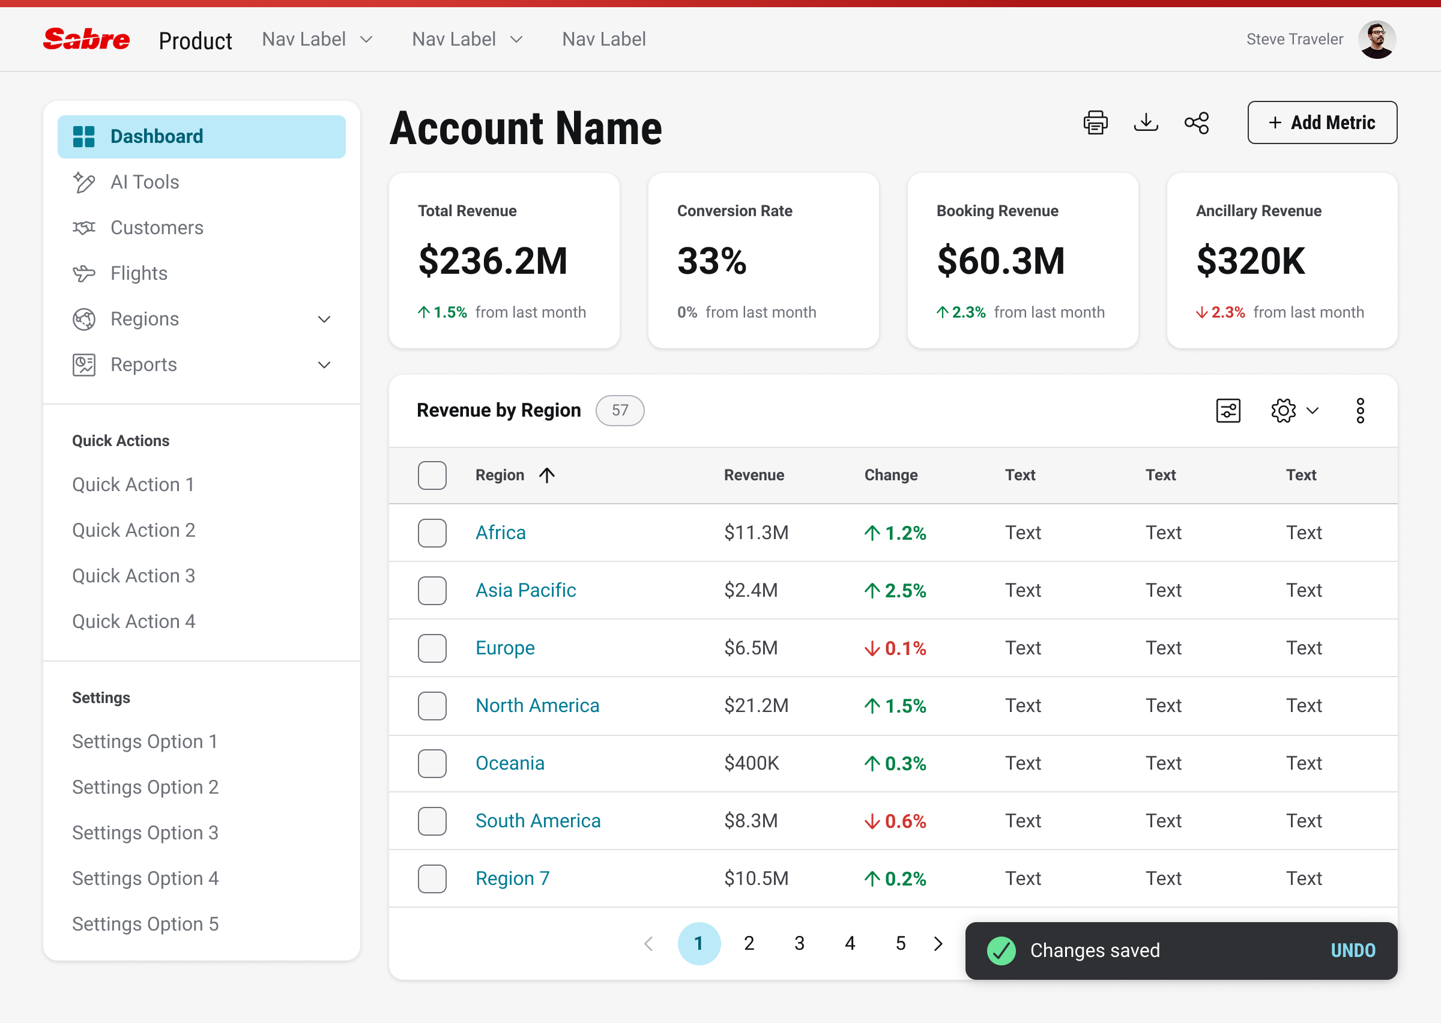This screenshot has width=1441, height=1023.
Task: Go to page 3 of the table
Action: [x=800, y=943]
